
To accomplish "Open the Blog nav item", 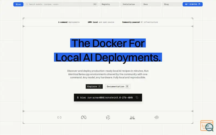I will 172,4.
